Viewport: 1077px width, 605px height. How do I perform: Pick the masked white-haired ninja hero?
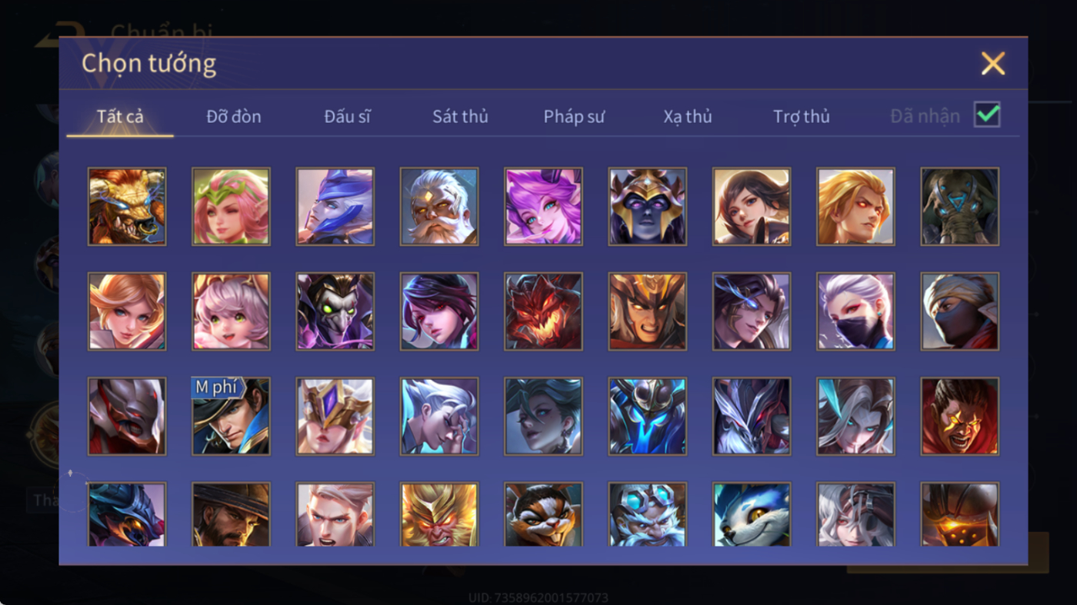point(855,311)
